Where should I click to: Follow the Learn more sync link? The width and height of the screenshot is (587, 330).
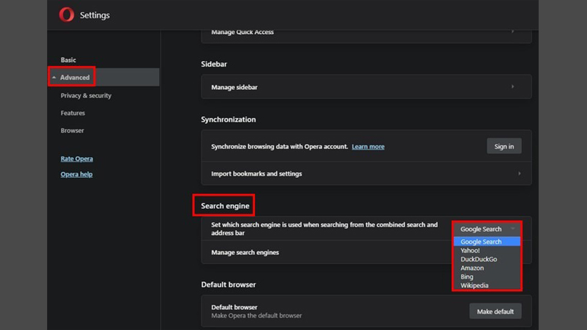point(368,147)
